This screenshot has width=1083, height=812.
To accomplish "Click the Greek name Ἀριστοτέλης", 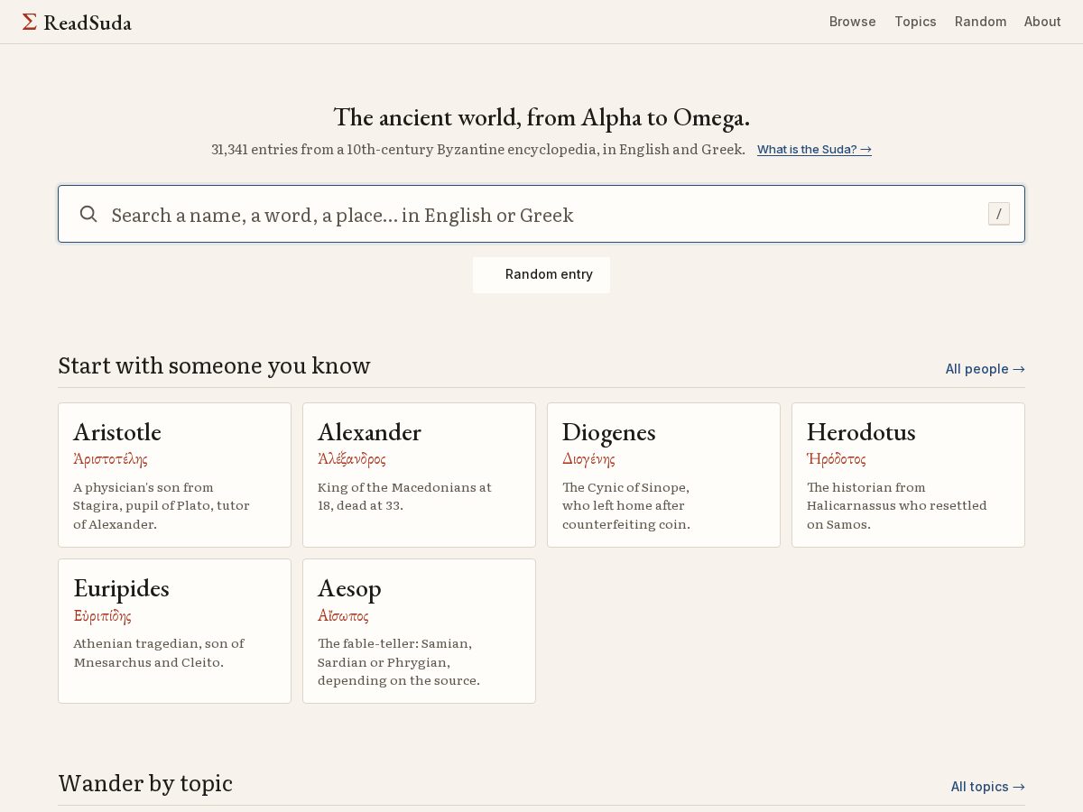I will 110,459.
